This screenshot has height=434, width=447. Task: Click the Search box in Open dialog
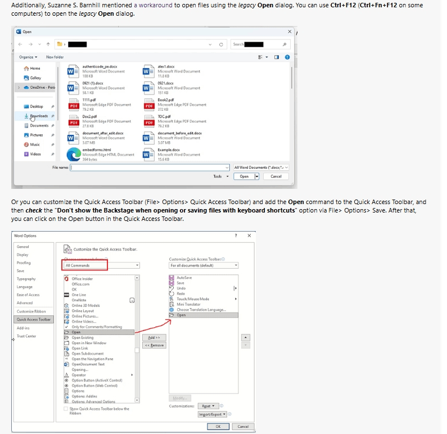260,44
